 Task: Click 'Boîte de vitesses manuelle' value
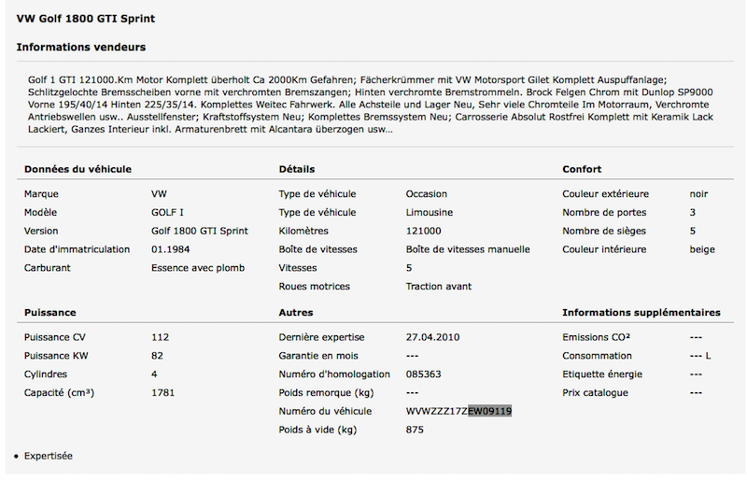pos(468,249)
